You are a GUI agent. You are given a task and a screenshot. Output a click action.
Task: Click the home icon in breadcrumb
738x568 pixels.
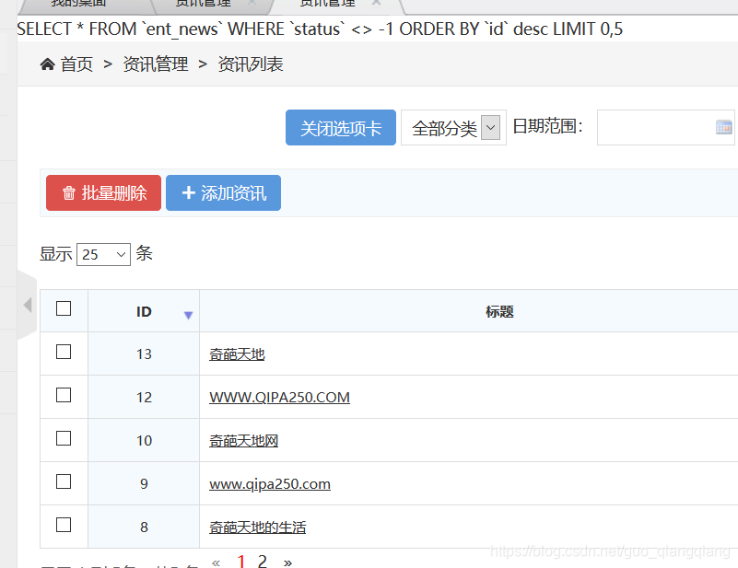pyautogui.click(x=47, y=64)
